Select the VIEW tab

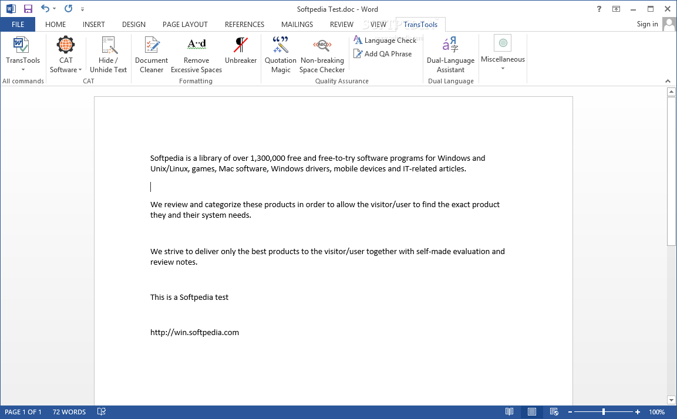[x=378, y=25]
